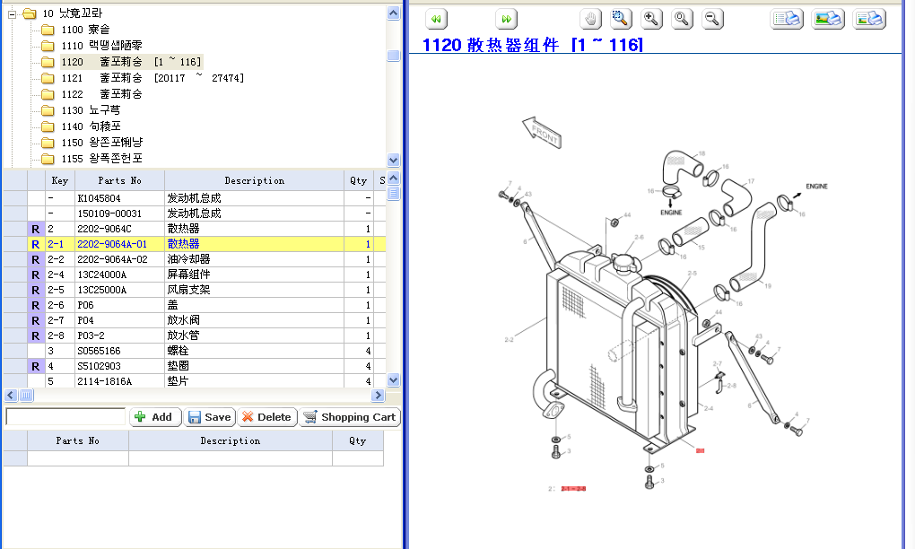This screenshot has width=915, height=549.
Task: Click the plain magnifier between plus and minus
Action: pyautogui.click(x=682, y=19)
